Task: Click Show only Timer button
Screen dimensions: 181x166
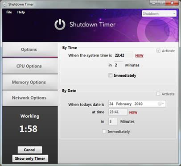Action: [x=30, y=158]
